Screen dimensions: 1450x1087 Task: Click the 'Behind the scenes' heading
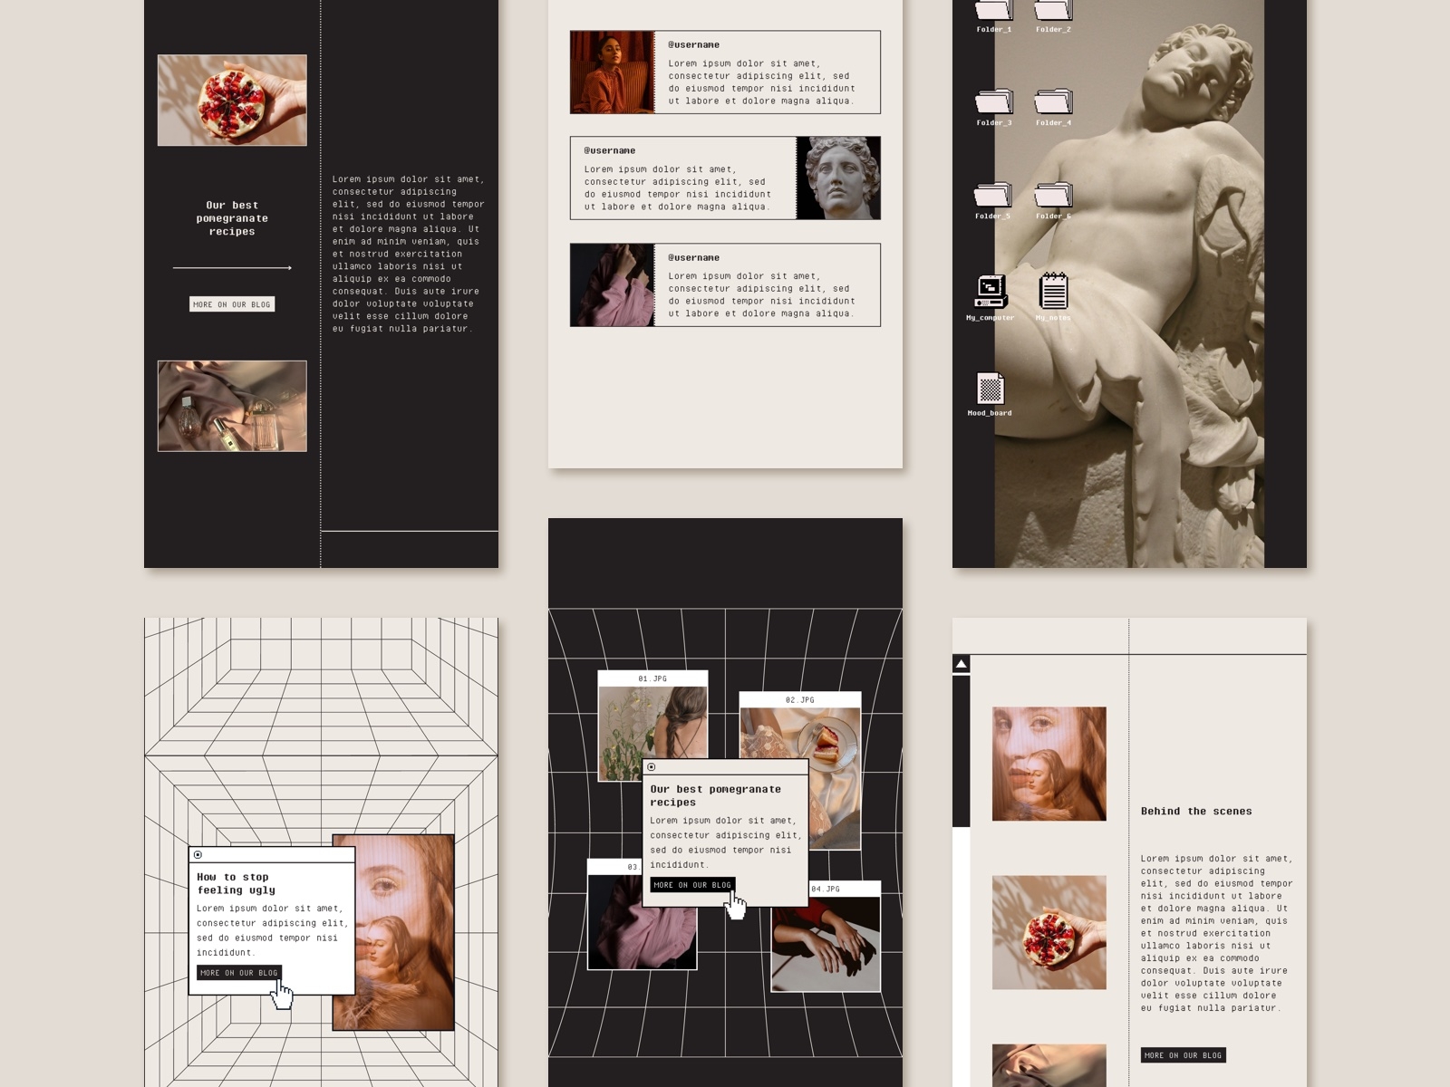[1196, 812]
